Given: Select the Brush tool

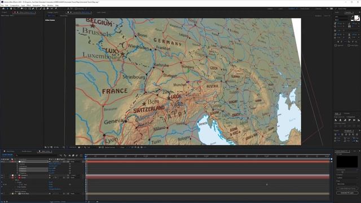Looking at the screenshot, I should (41, 8).
